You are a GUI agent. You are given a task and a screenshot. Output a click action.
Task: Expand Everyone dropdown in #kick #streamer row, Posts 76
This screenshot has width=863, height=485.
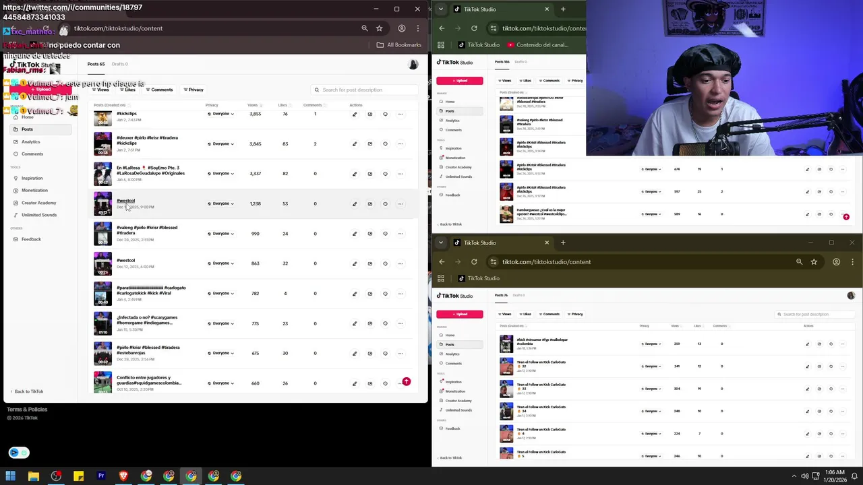651,344
